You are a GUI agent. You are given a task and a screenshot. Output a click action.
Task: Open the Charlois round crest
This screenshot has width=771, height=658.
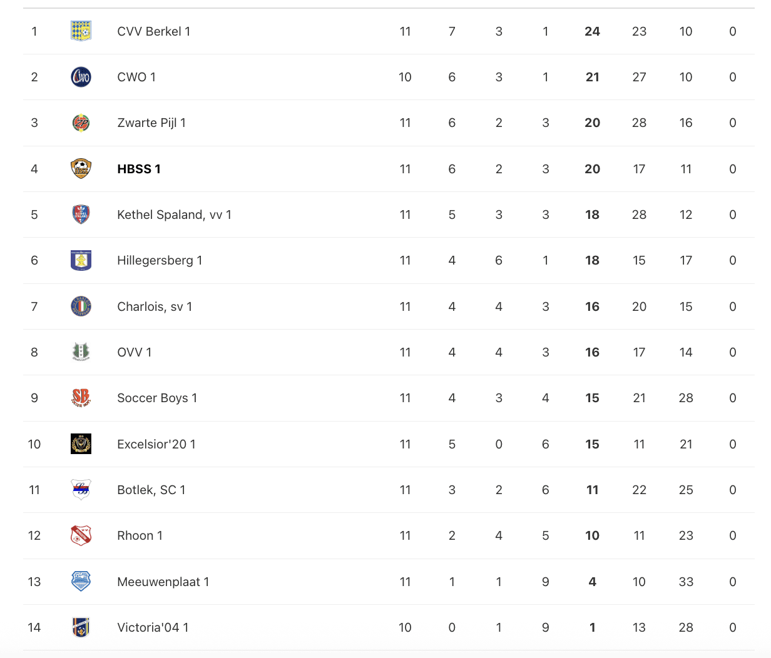pyautogui.click(x=81, y=306)
